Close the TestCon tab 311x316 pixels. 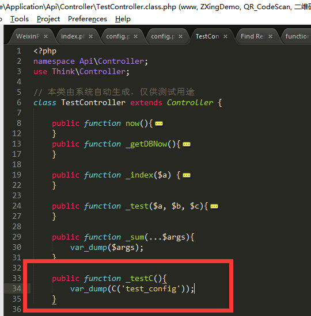point(225,36)
